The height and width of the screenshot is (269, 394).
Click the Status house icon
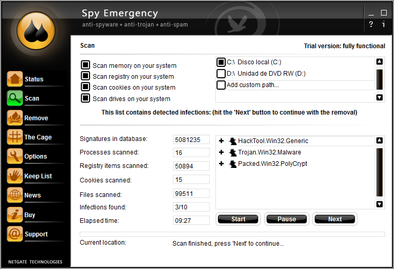click(14, 79)
